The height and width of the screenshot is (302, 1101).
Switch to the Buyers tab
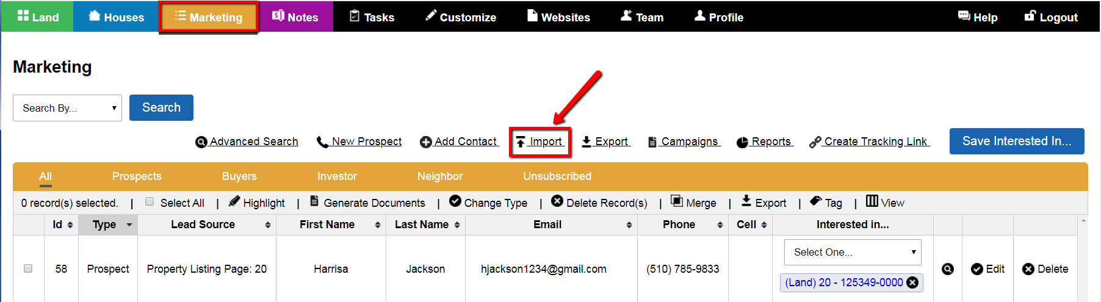[x=239, y=176]
